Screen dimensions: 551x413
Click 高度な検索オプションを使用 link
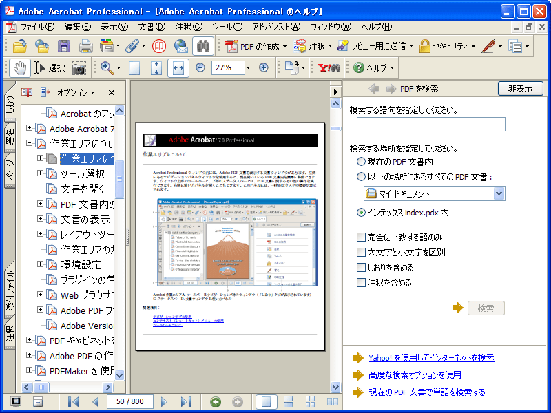[x=415, y=374]
